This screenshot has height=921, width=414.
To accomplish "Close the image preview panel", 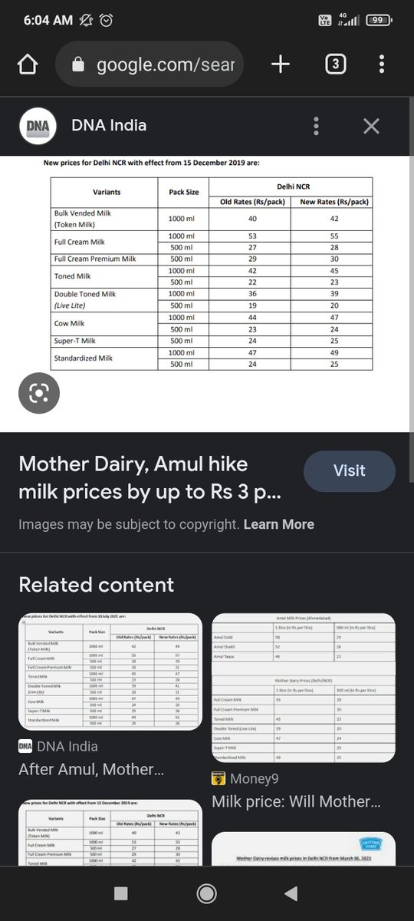I will [371, 127].
